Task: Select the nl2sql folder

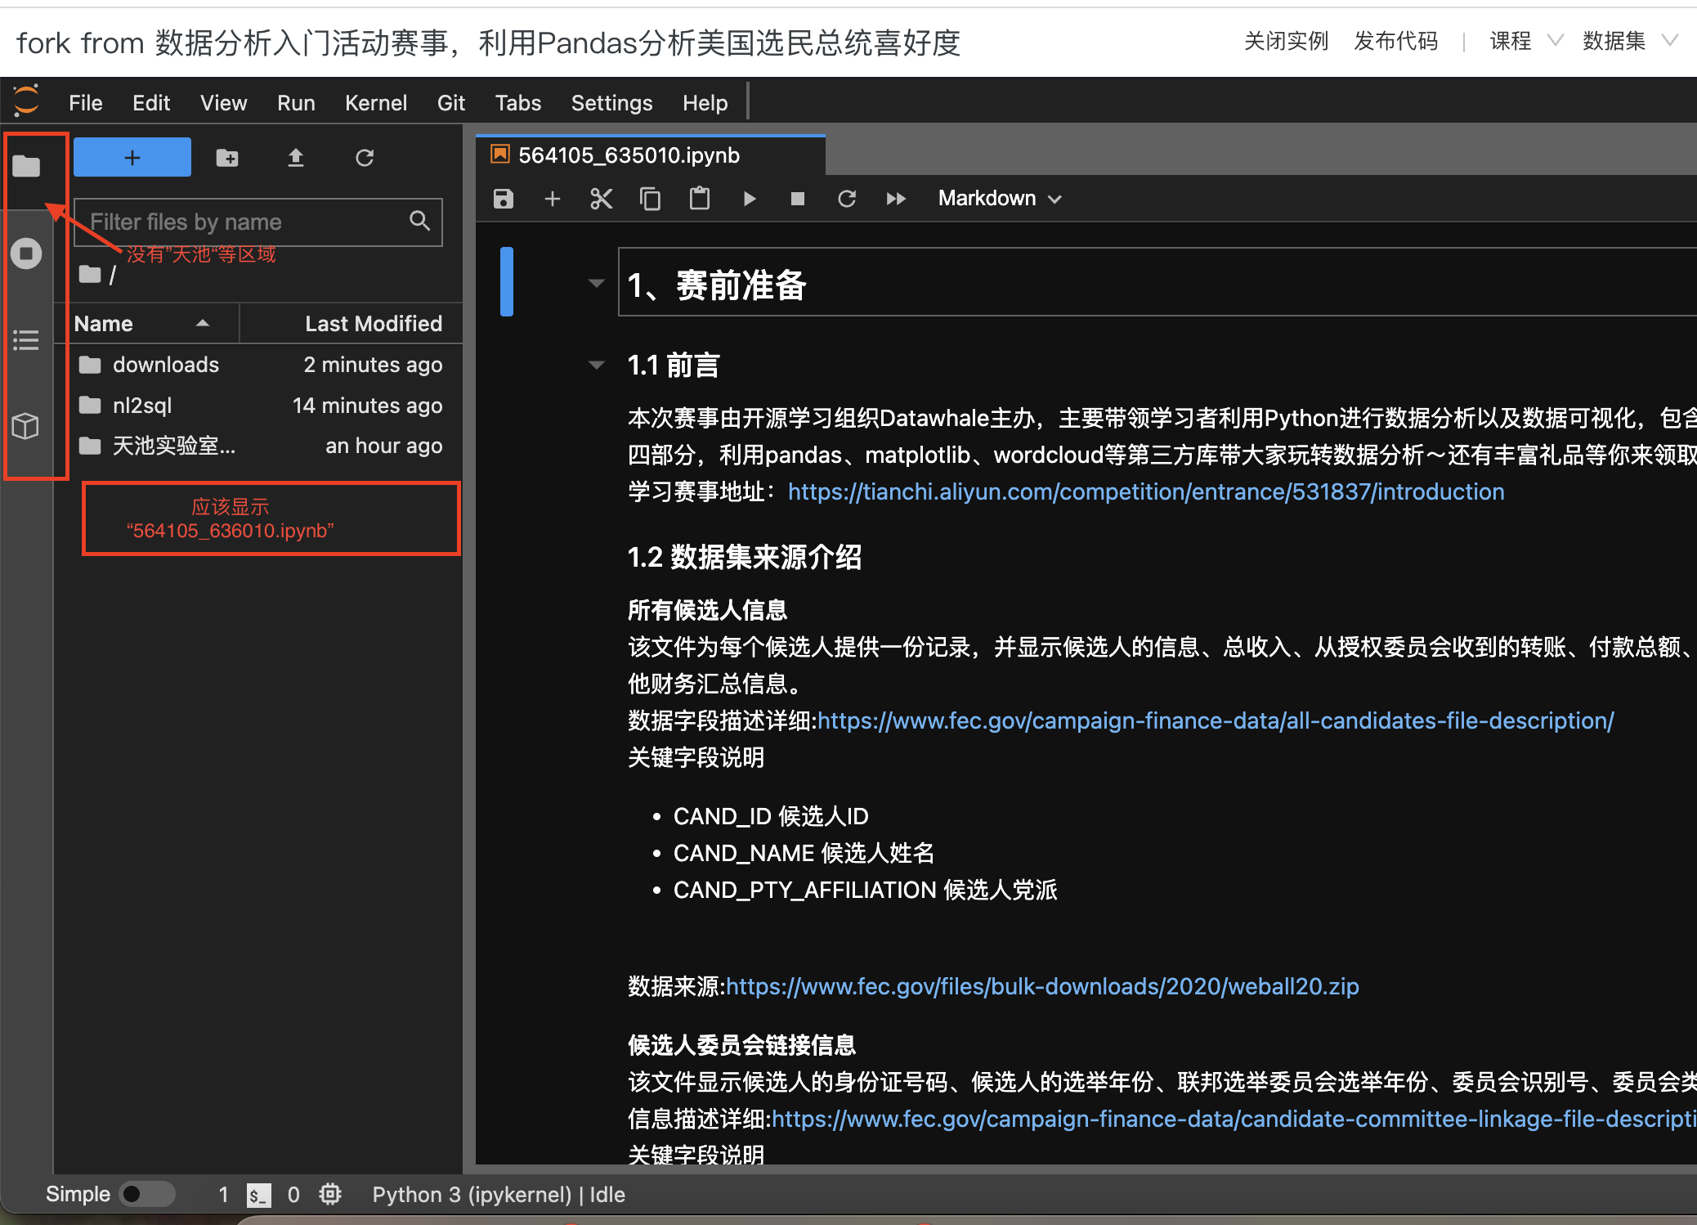Action: (x=260, y=406)
